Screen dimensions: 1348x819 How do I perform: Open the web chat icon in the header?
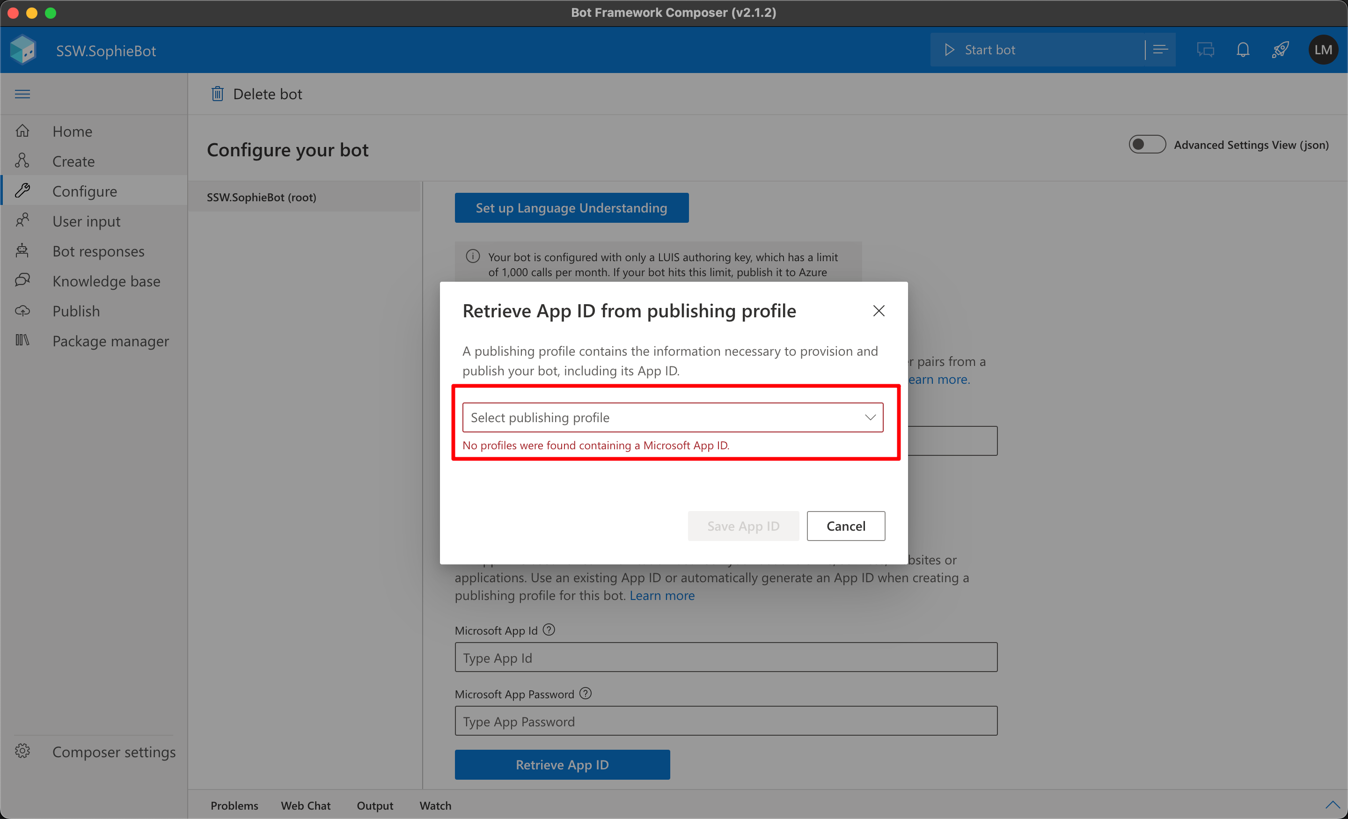tap(1205, 50)
